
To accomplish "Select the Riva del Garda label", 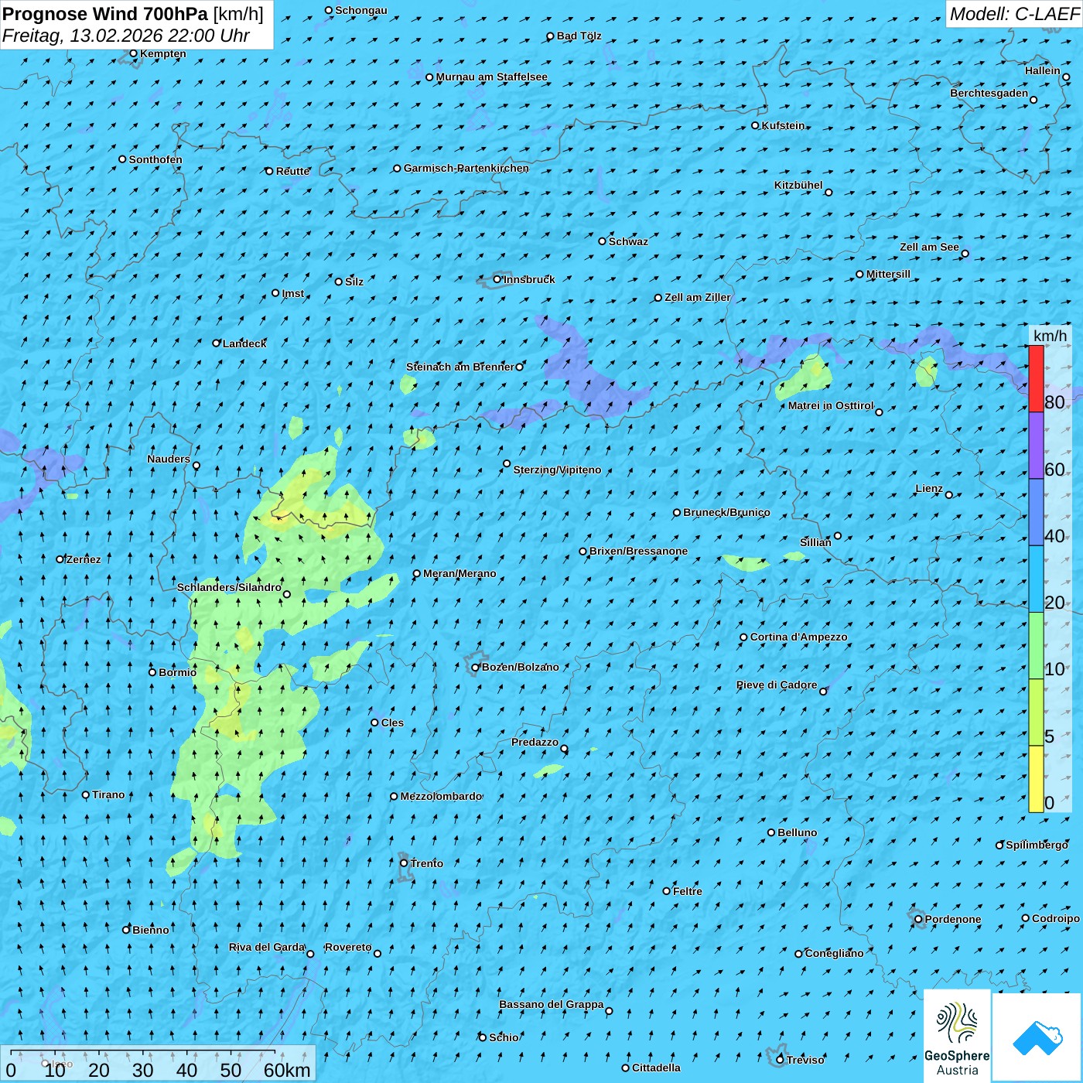I will (x=267, y=947).
